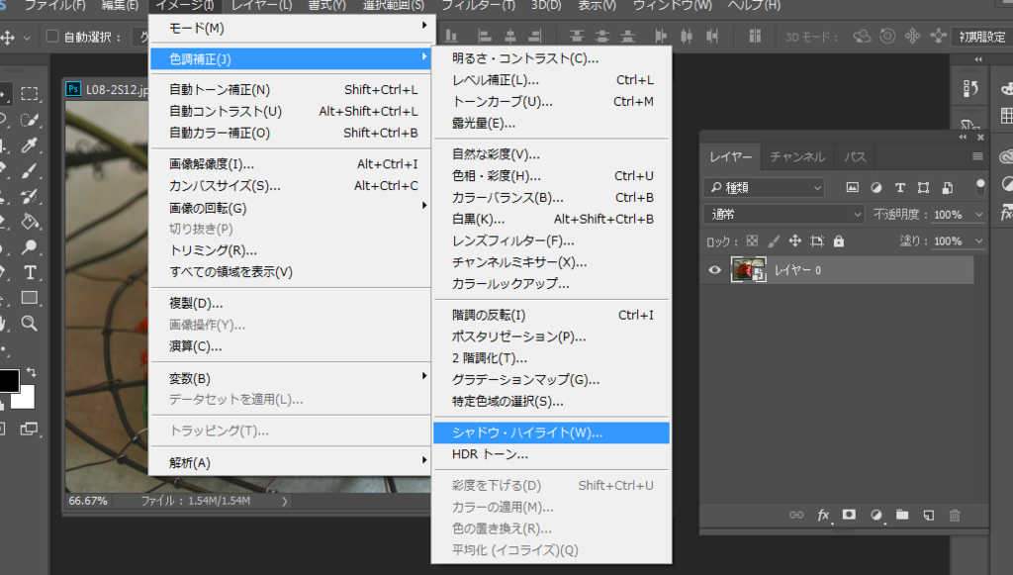Expand the 解析(A) submenu
Image resolution: width=1013 pixels, height=575 pixels.
(x=291, y=462)
